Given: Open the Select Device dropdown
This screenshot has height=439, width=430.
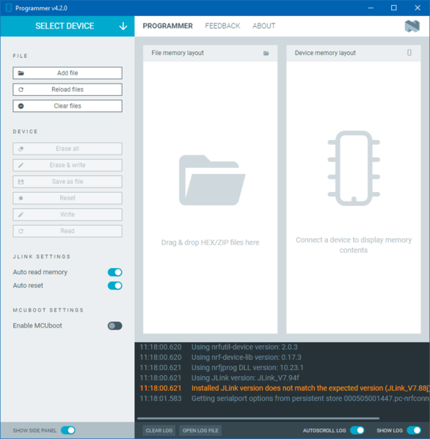Looking at the screenshot, I should pyautogui.click(x=68, y=26).
